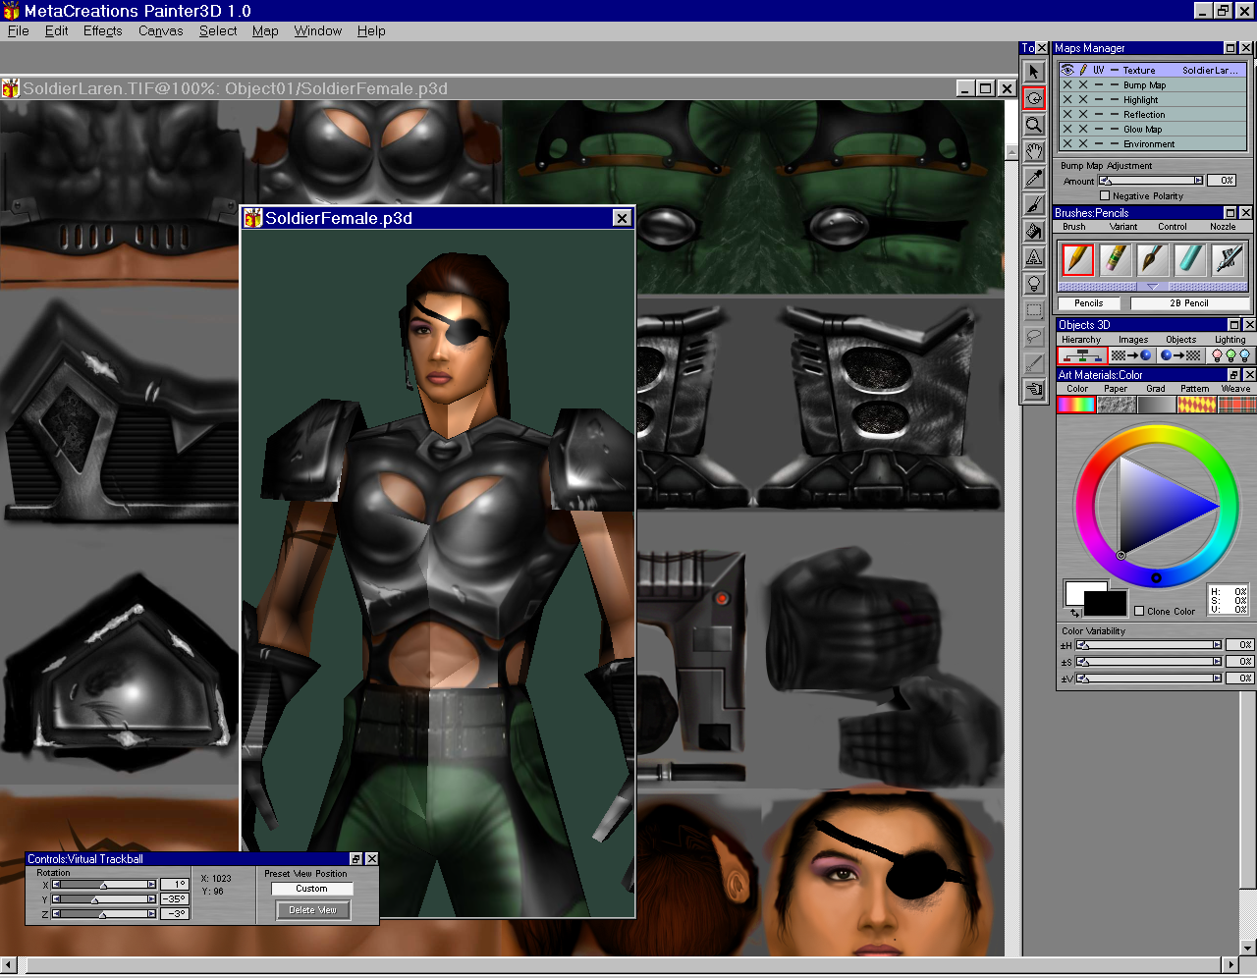This screenshot has width=1257, height=978.
Task: Click the three-bulb Lighting icon
Action: click(1230, 355)
